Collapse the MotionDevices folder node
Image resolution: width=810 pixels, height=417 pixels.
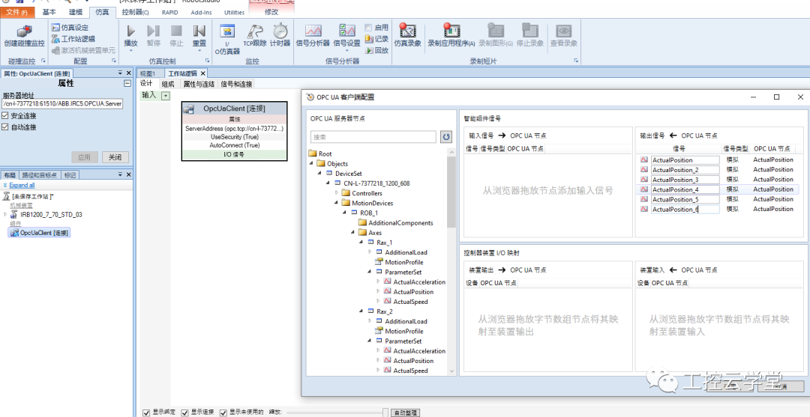pyautogui.click(x=337, y=203)
